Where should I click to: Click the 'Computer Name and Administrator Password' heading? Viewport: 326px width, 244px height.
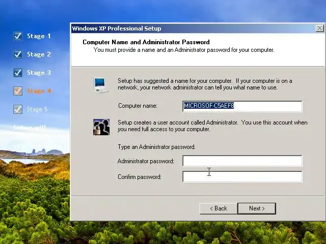146,42
